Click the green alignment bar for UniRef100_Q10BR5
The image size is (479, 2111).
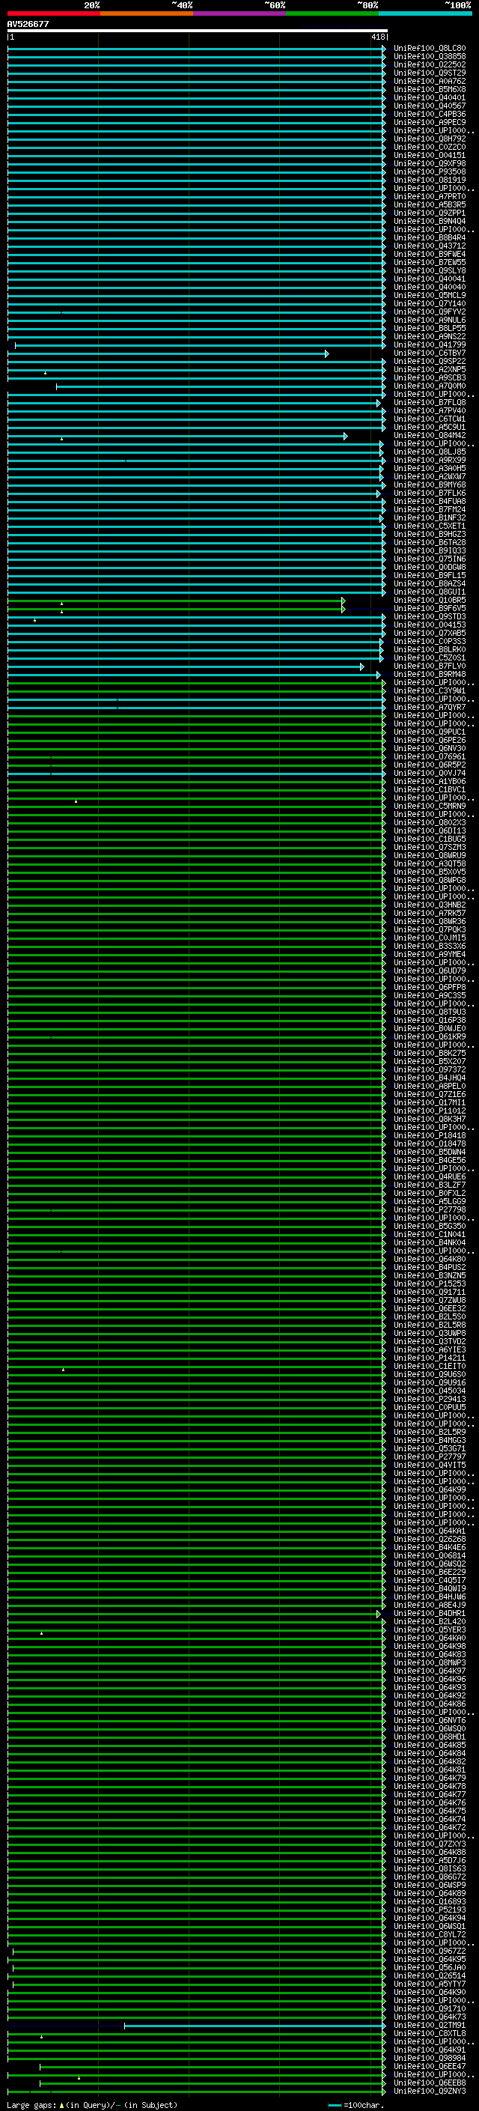coord(176,601)
